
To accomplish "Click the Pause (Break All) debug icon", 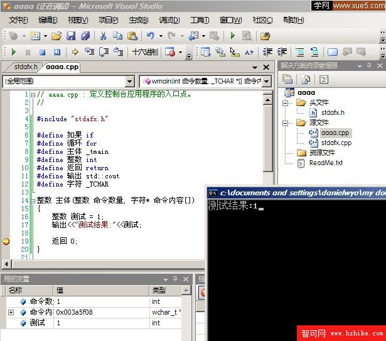I will click(28, 53).
